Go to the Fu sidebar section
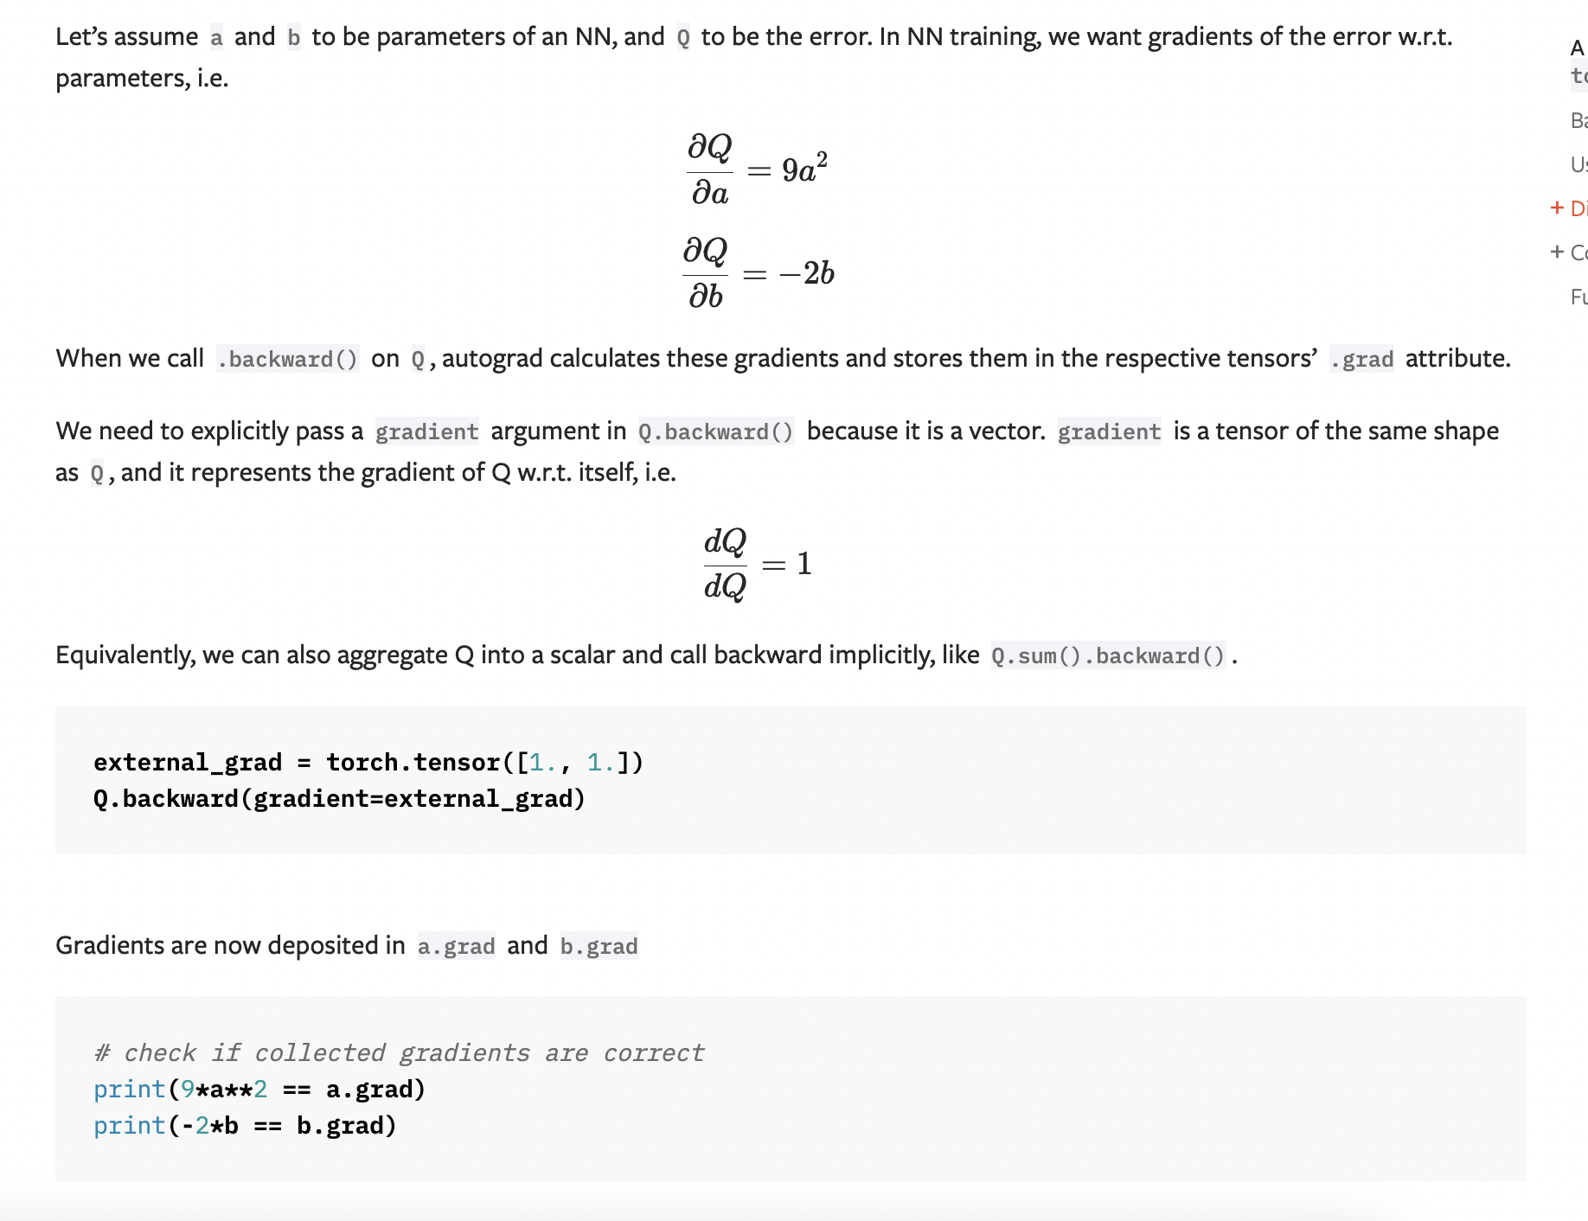1588x1221 pixels. point(1579,297)
